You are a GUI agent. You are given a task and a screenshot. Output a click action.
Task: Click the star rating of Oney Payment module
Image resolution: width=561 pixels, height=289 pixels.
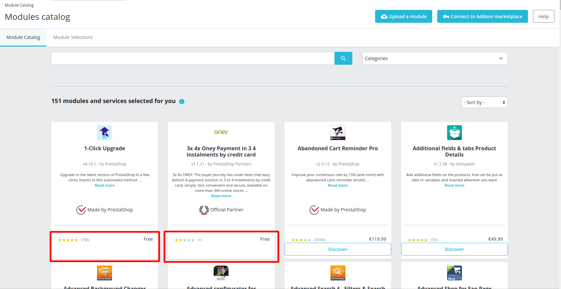tap(185, 240)
